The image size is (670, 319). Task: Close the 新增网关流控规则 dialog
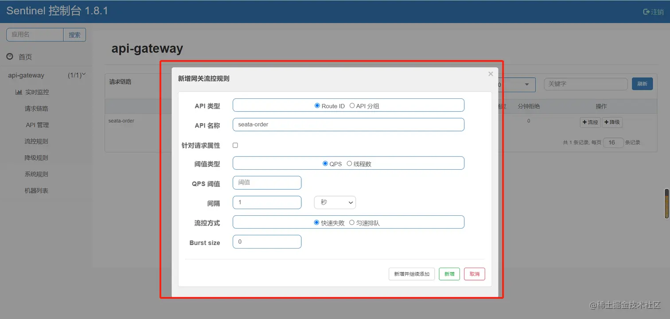pyautogui.click(x=491, y=74)
